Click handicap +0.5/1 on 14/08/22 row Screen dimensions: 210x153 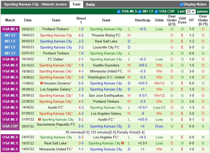point(143,107)
